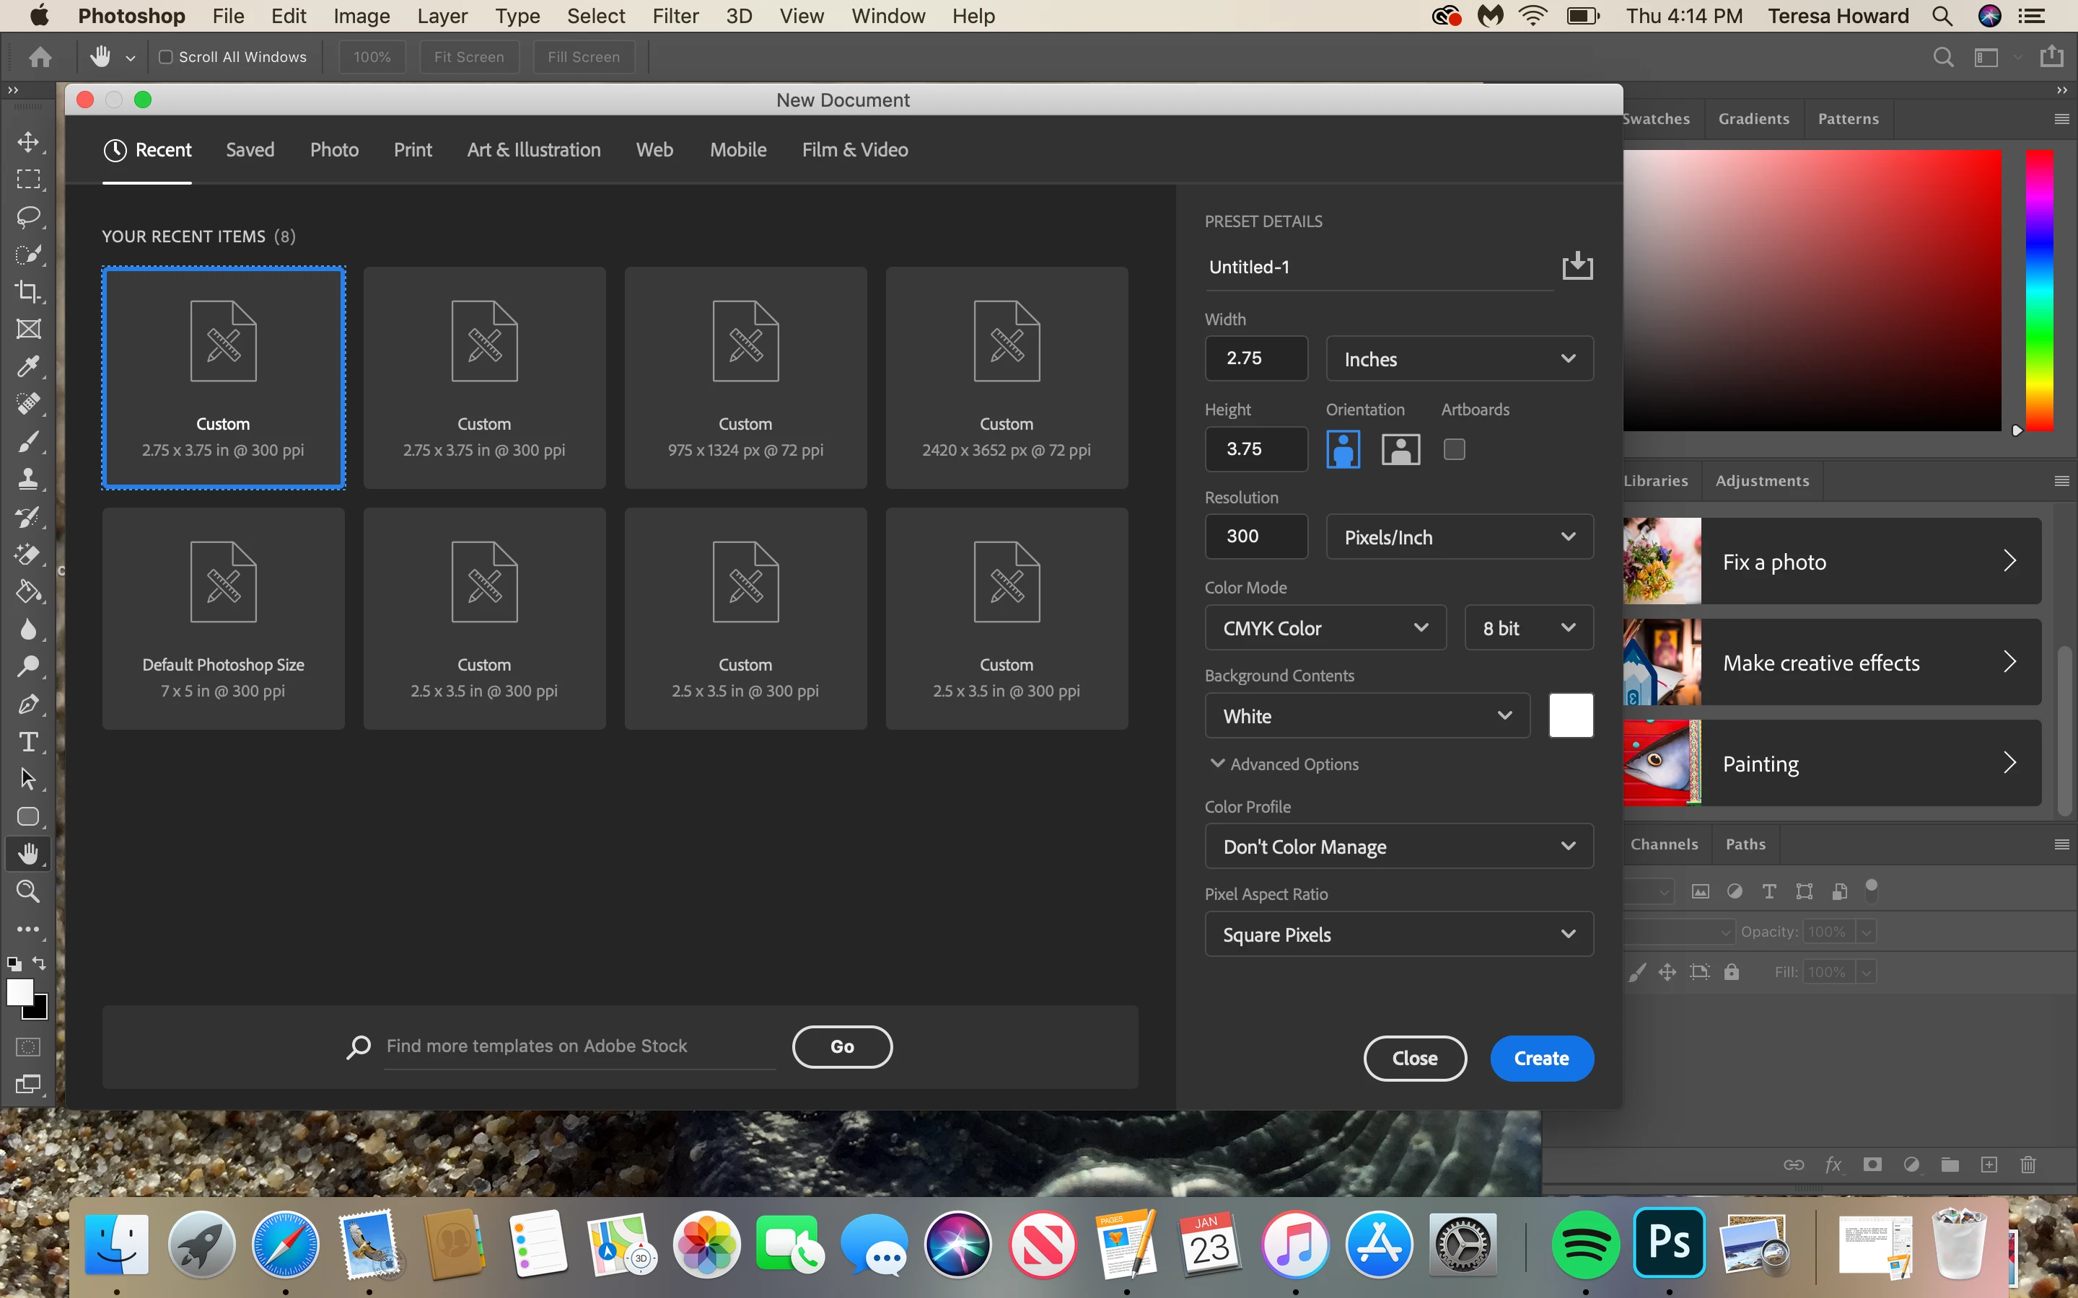This screenshot has width=2078, height=1298.
Task: Select the Pen tool
Action: (x=28, y=704)
